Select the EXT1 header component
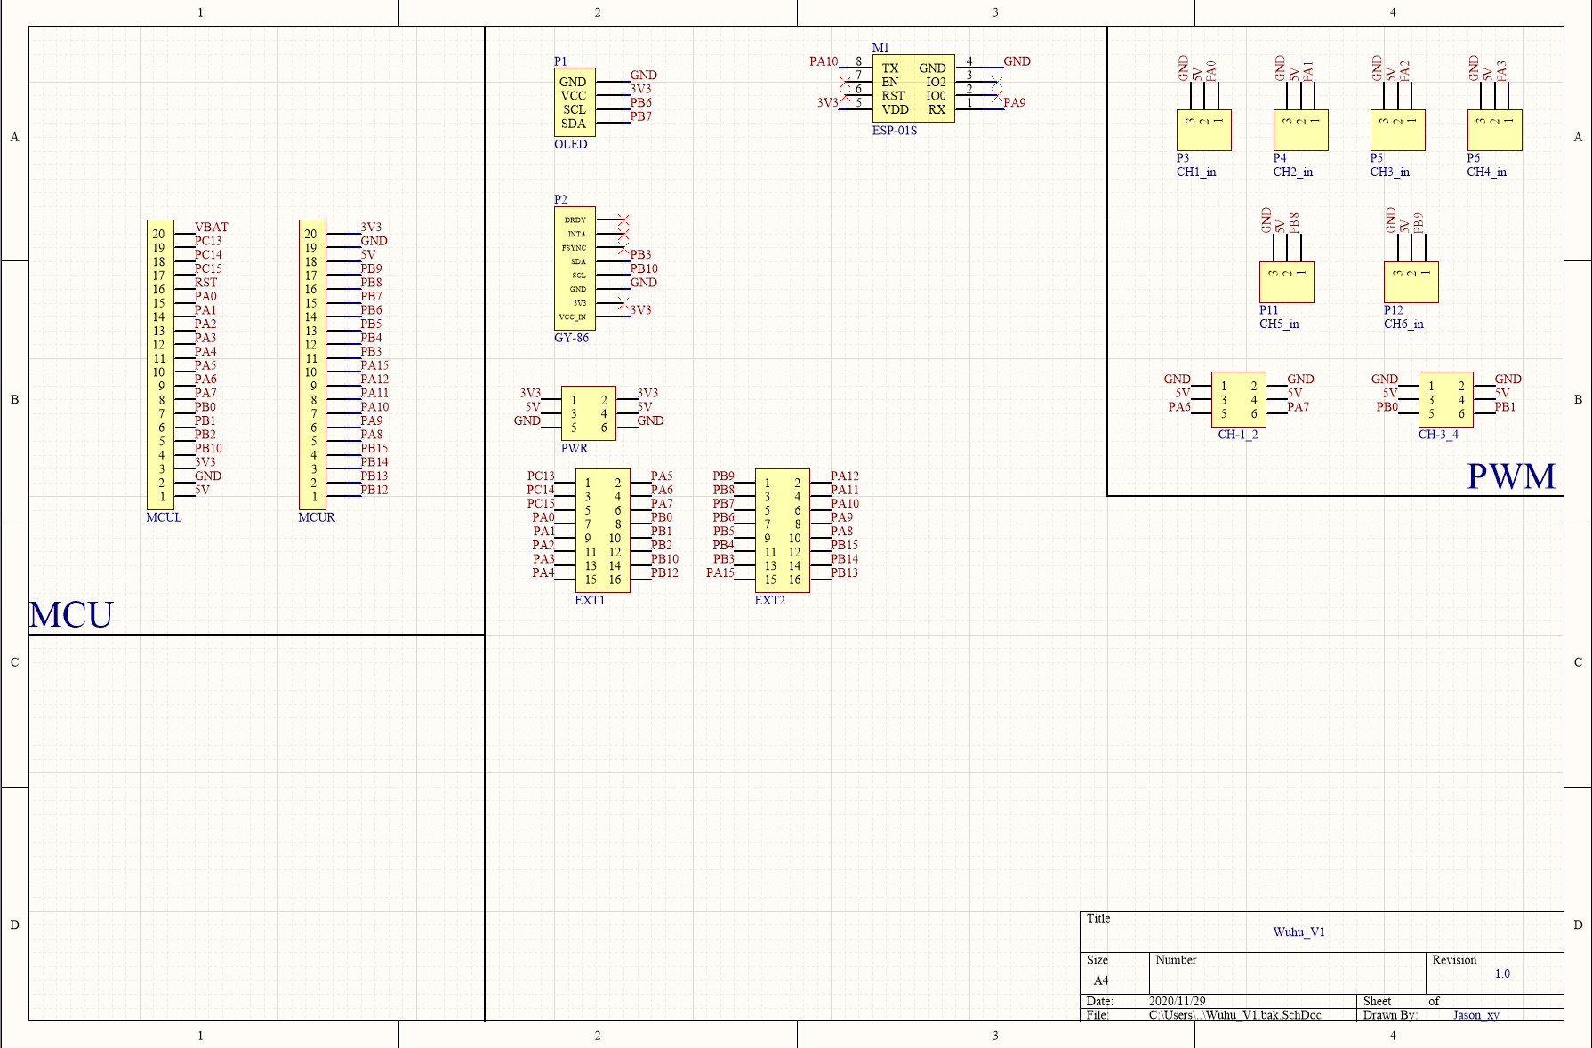The image size is (1592, 1048). point(603,531)
